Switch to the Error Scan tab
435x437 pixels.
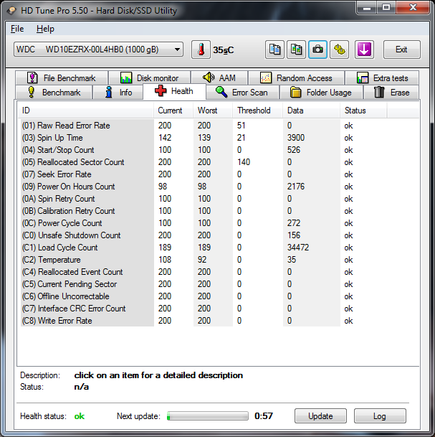(243, 93)
